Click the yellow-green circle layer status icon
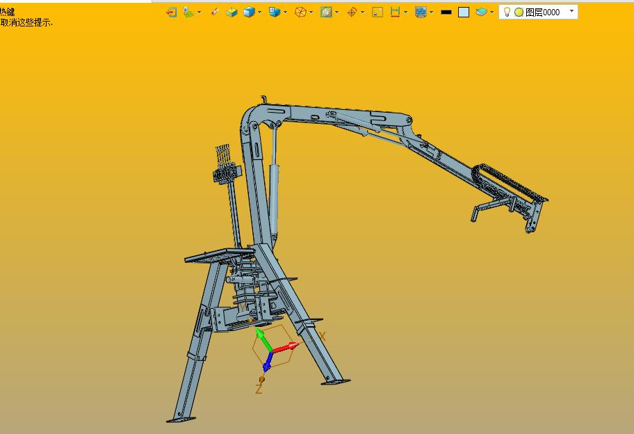 click(x=519, y=13)
